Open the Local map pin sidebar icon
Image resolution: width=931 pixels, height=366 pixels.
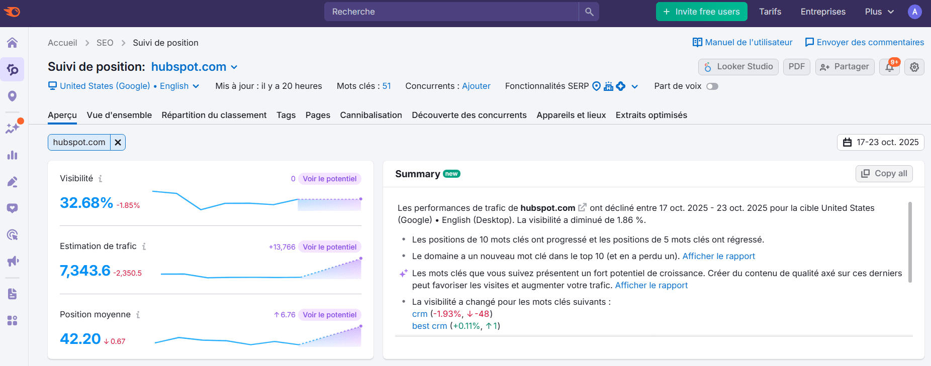pyautogui.click(x=13, y=96)
